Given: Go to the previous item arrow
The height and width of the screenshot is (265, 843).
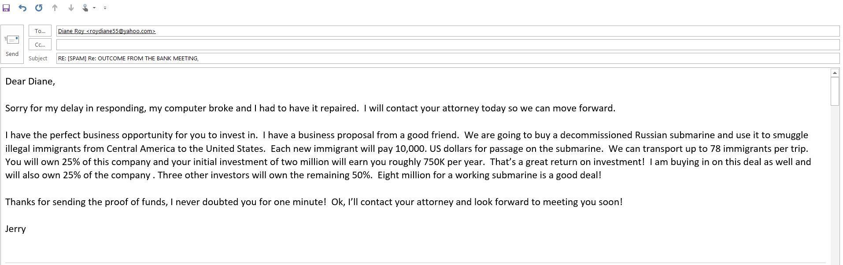Looking at the screenshot, I should 55,8.
